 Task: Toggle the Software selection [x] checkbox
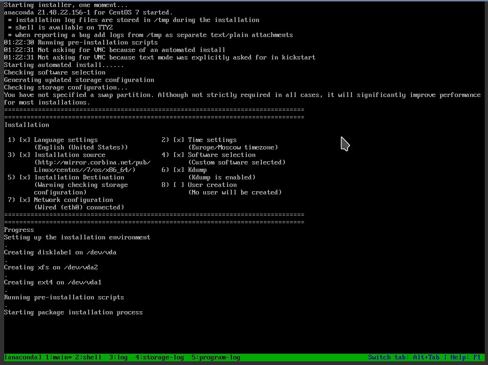point(179,155)
